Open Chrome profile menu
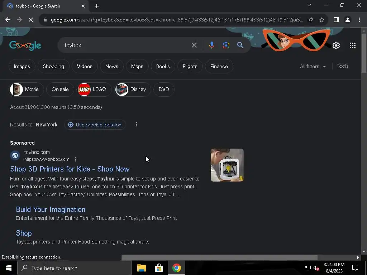367x275 pixels. point(348,20)
